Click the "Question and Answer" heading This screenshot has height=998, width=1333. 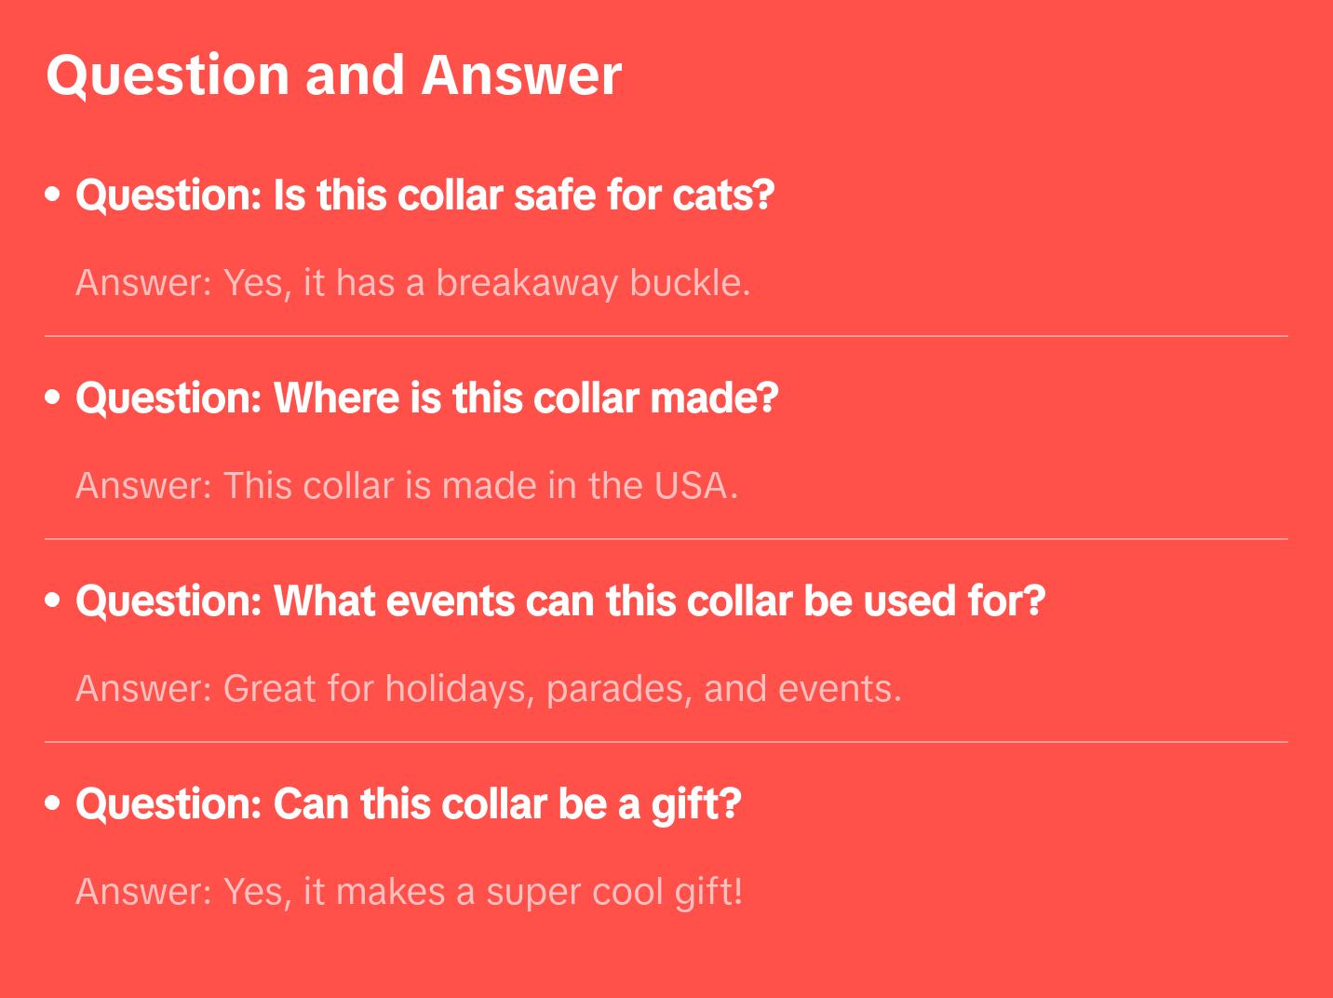[333, 74]
